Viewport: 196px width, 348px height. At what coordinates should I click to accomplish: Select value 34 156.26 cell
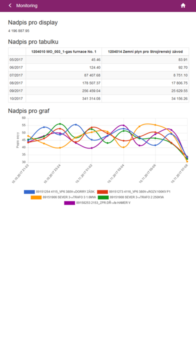(145, 98)
